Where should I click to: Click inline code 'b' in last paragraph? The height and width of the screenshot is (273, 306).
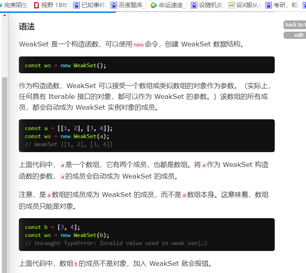click(76, 264)
